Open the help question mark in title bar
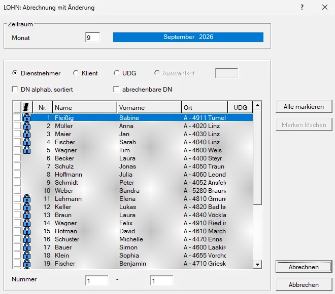 302,7
